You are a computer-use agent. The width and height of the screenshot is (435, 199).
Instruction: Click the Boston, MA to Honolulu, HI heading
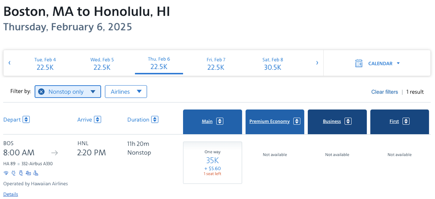pyautogui.click(x=87, y=12)
